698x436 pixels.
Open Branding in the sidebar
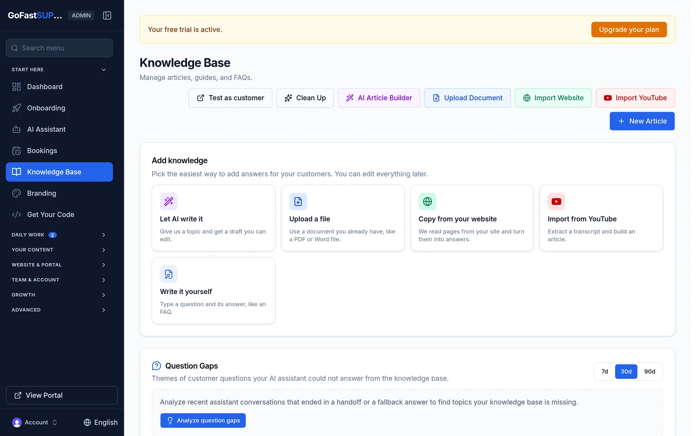point(59,193)
